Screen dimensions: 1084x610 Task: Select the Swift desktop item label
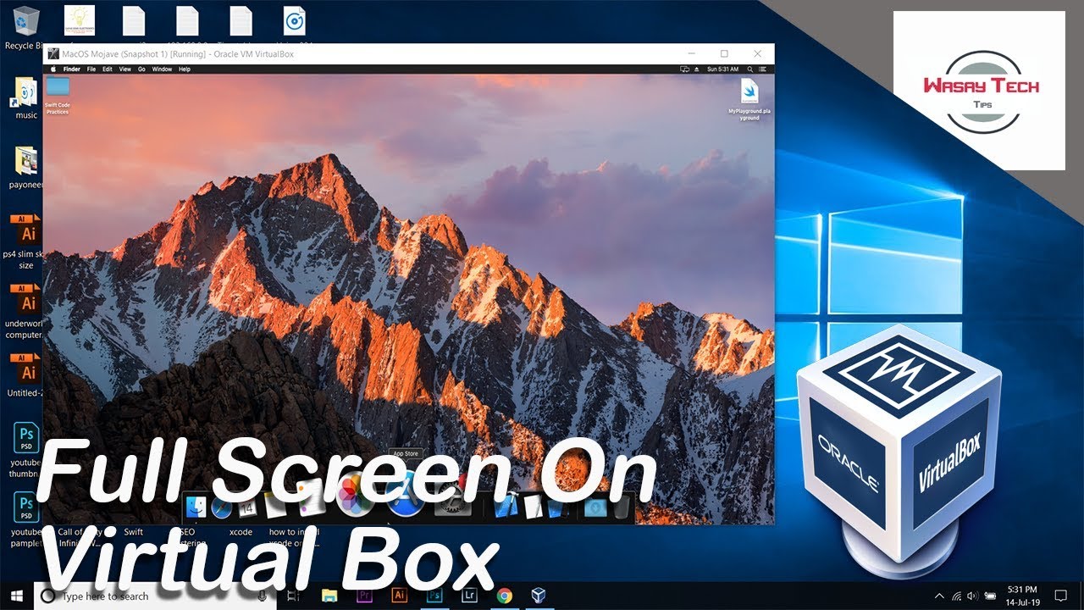tap(133, 532)
